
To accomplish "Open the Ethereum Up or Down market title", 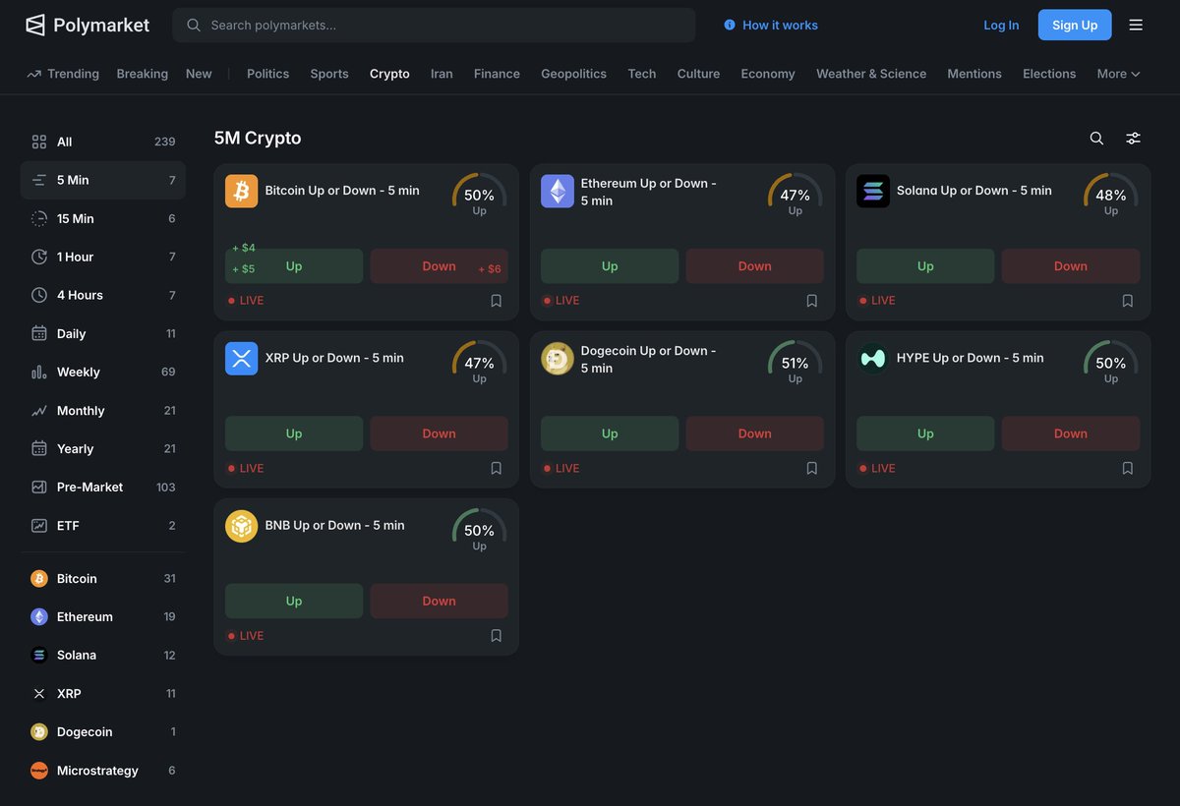I will [x=649, y=192].
